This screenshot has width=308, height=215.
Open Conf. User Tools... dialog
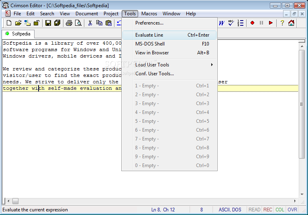click(x=169, y=73)
